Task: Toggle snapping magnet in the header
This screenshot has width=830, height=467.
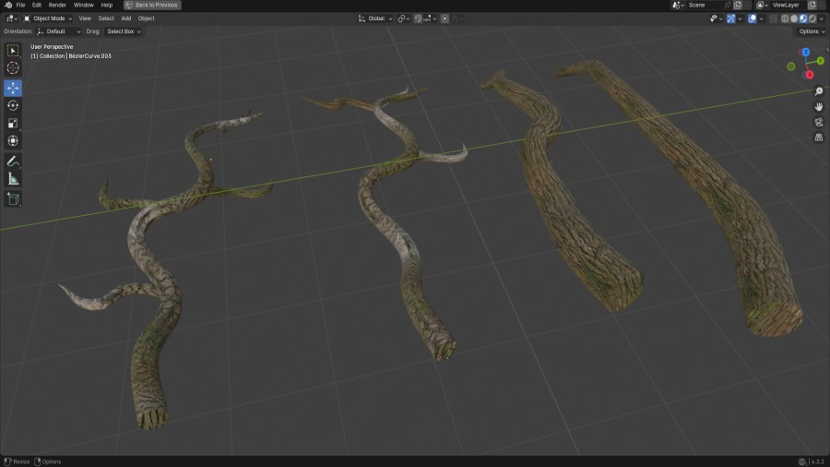Action: (419, 18)
